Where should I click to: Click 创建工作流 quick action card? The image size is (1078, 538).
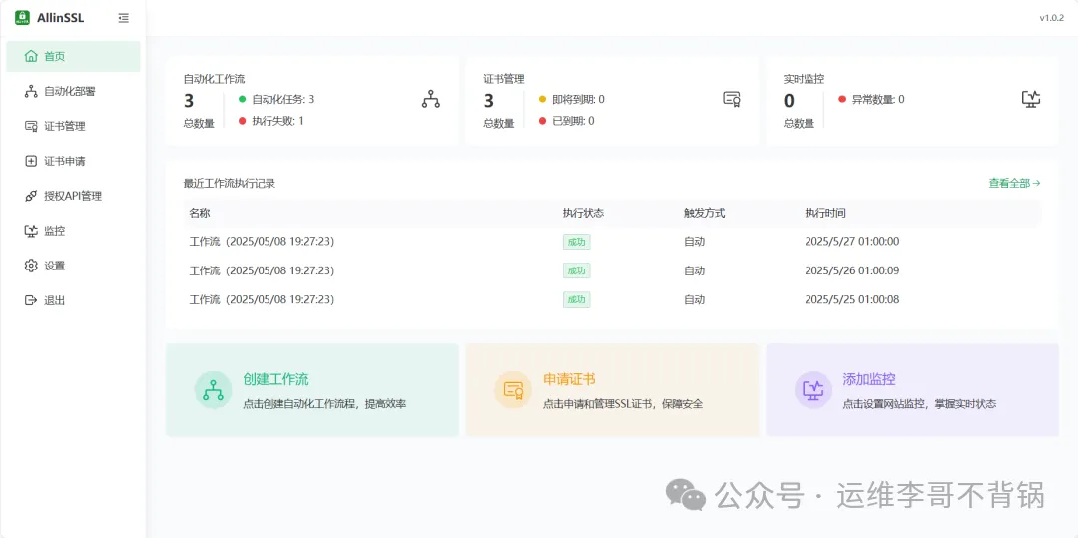[x=311, y=390]
